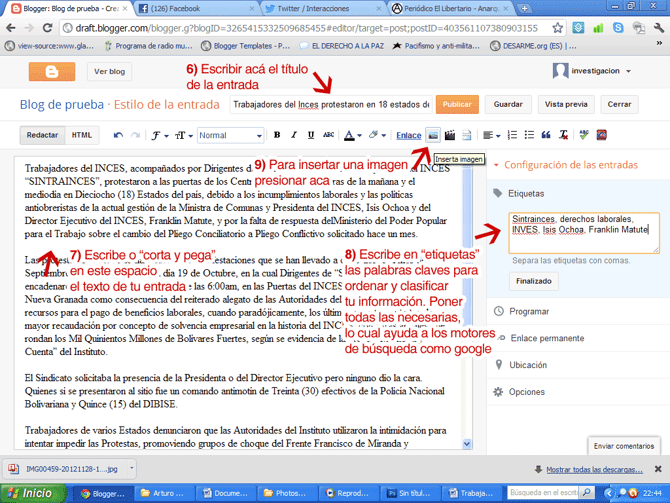Image resolution: width=670 pixels, height=503 pixels.
Task: Apply bold formatting in the toolbar
Action: (277, 136)
